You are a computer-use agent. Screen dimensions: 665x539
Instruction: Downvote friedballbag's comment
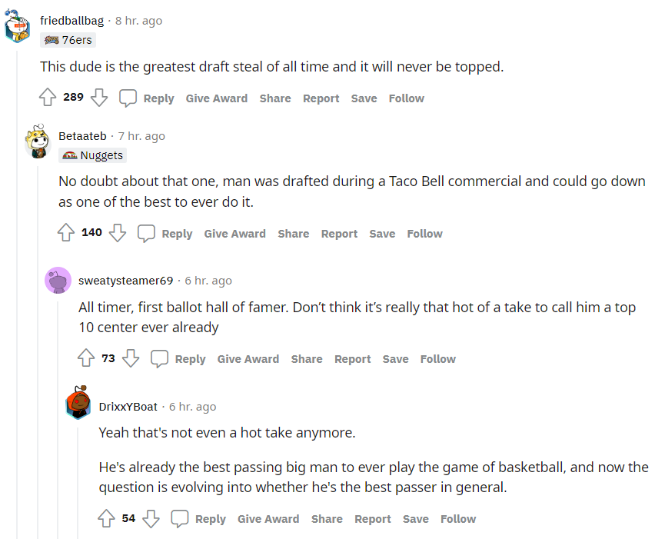point(99,98)
